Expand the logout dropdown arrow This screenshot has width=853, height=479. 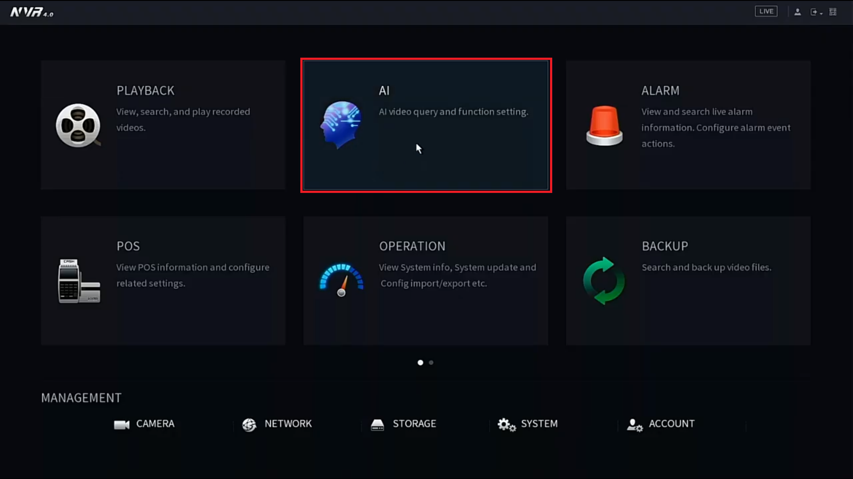click(821, 13)
